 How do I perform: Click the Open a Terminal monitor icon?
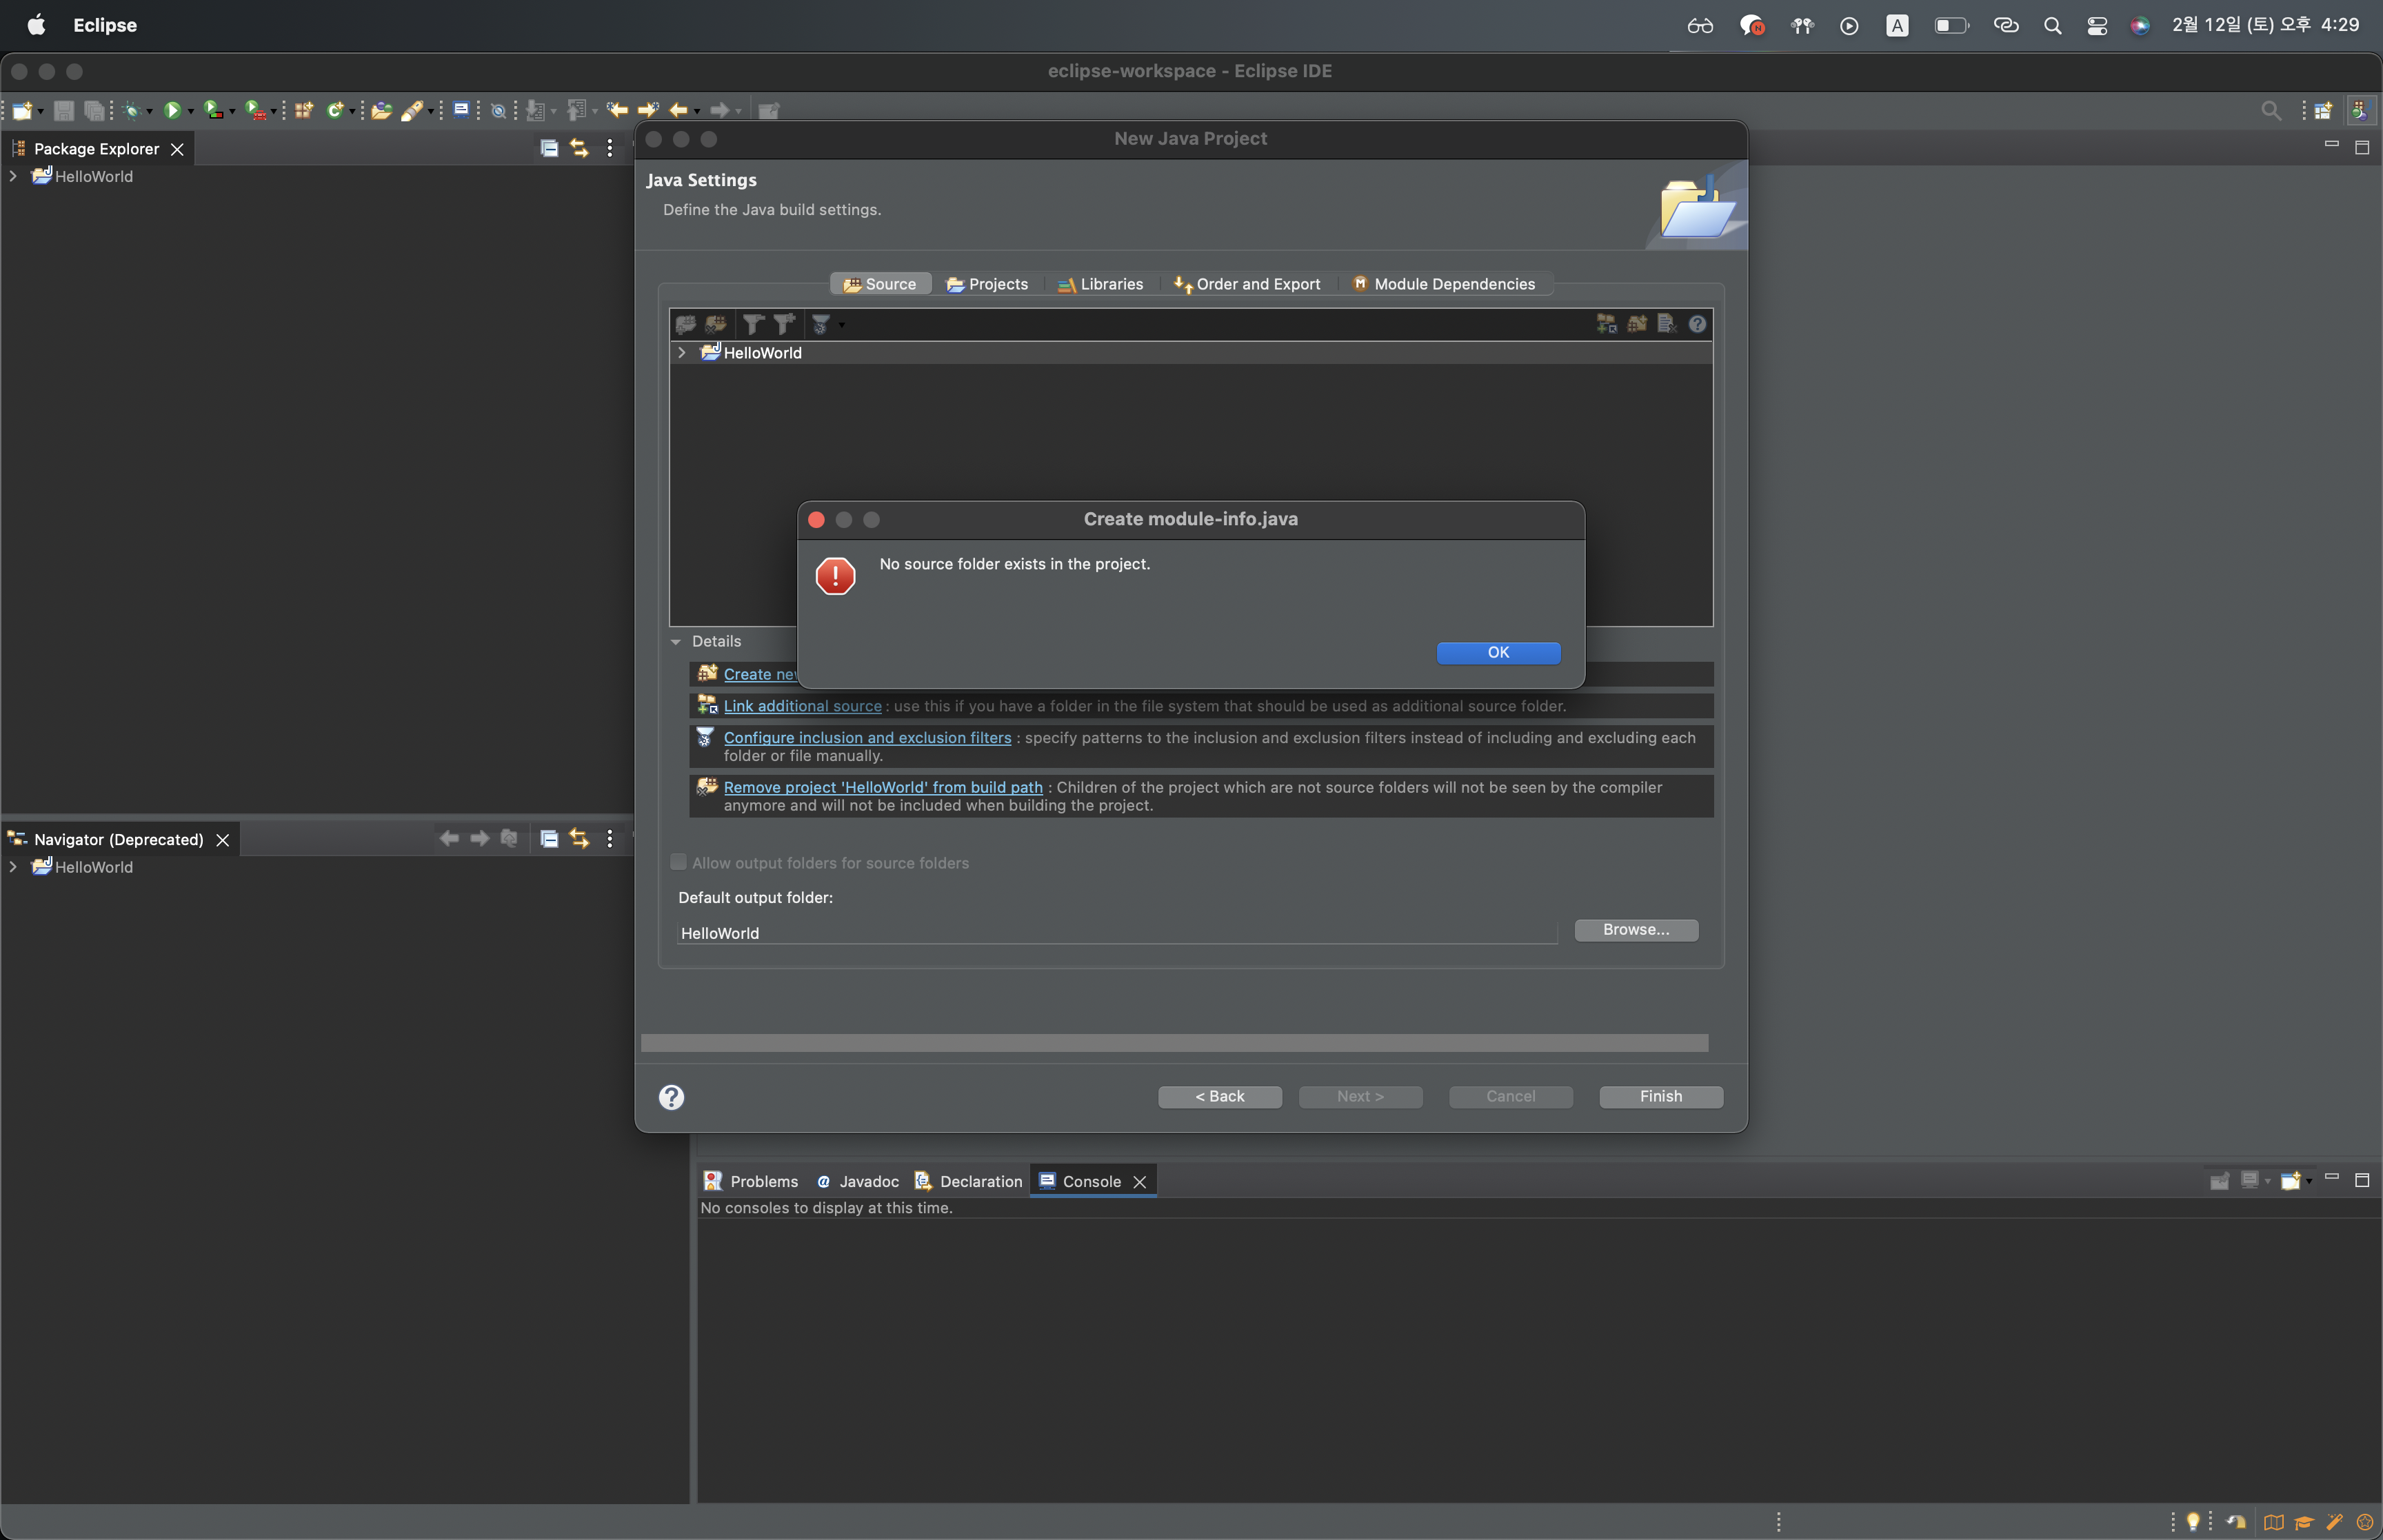pyautogui.click(x=461, y=109)
